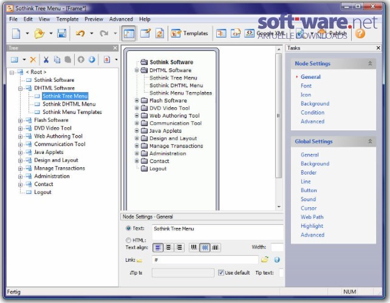Open the Help menu
390x303 pixels.
pos(145,19)
